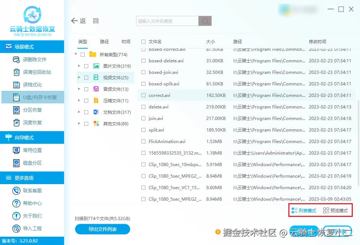Tick the 视频文件(25) checkbox

tap(86, 78)
